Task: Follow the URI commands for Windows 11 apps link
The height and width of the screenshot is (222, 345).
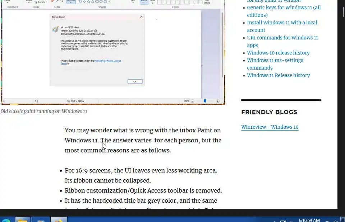Action: coord(282,41)
